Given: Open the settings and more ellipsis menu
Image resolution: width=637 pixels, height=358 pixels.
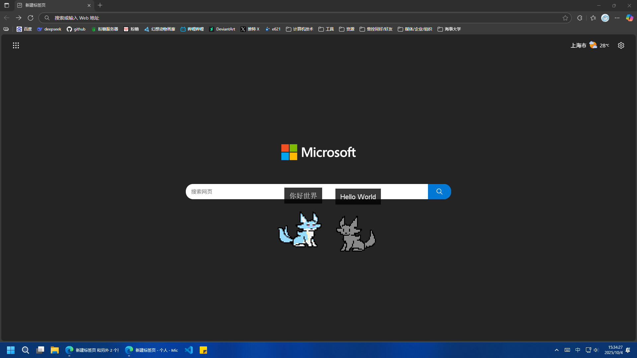Looking at the screenshot, I should (x=617, y=18).
